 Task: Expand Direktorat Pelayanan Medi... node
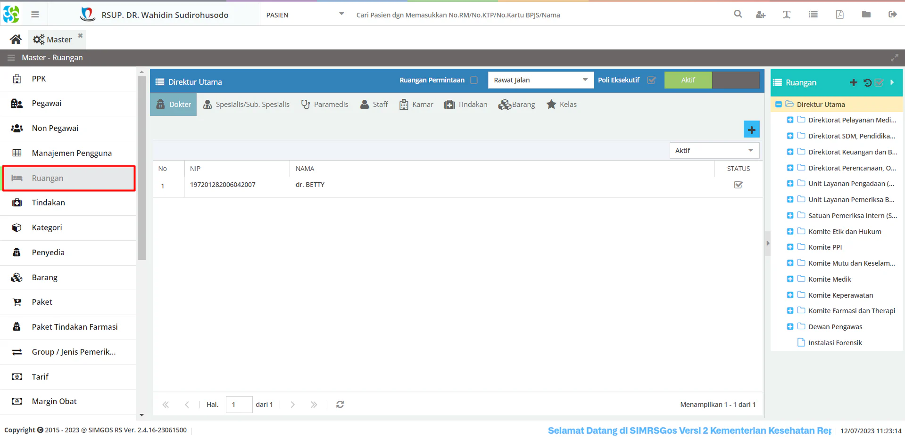[790, 120]
